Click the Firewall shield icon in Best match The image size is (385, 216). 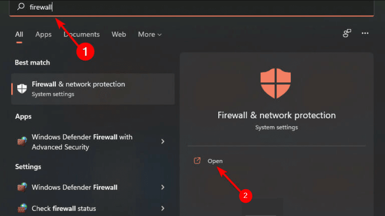point(22,88)
